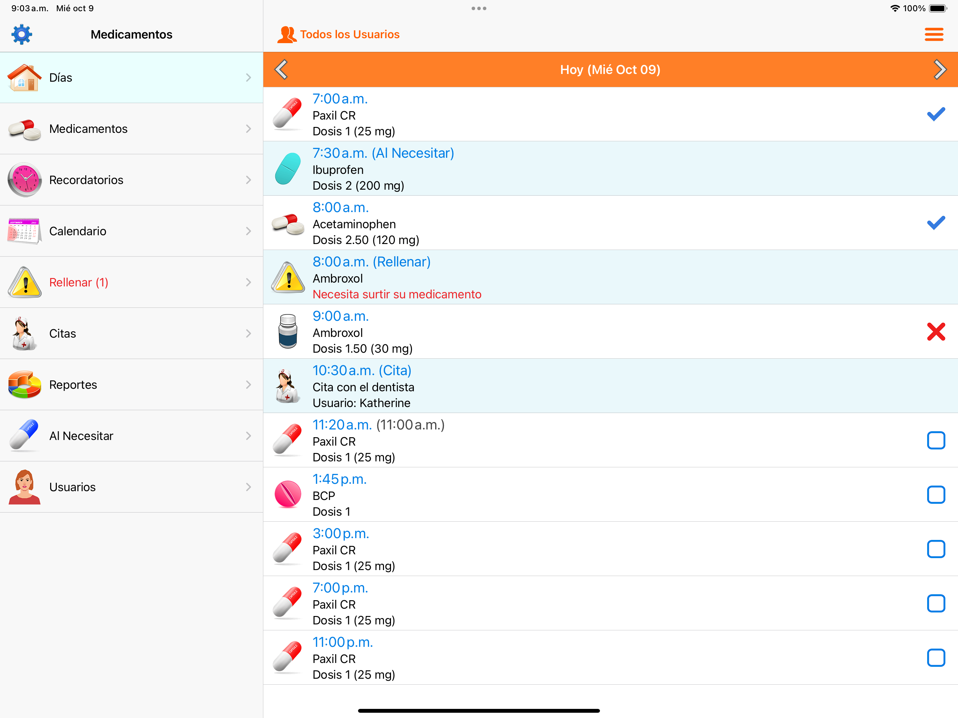
Task: Tap the Calendario calendar icon
Action: point(25,231)
